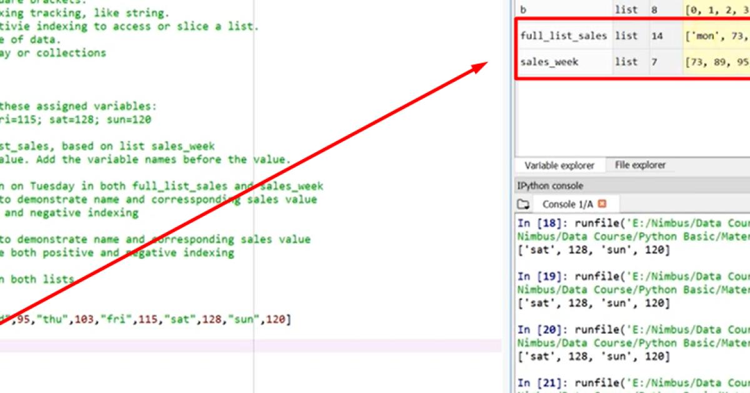This screenshot has height=393, width=750.
Task: Open the value cell of full_list_sales
Action: click(719, 36)
